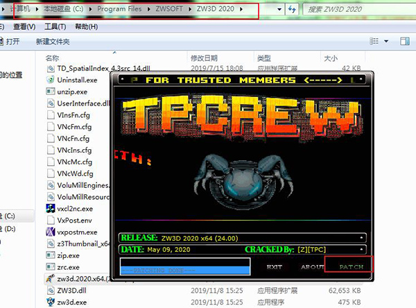The width and height of the screenshot is (416, 308).
Task: Click the 应用程序扩展 type cell of ZW3D.dll
Action: pos(277,291)
